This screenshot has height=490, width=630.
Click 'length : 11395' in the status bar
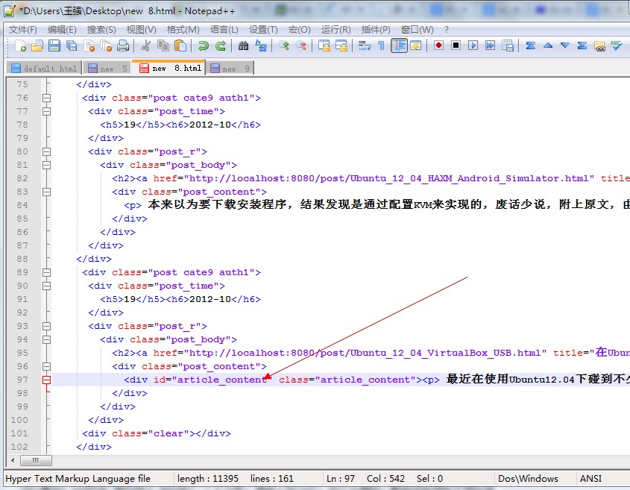click(x=208, y=479)
